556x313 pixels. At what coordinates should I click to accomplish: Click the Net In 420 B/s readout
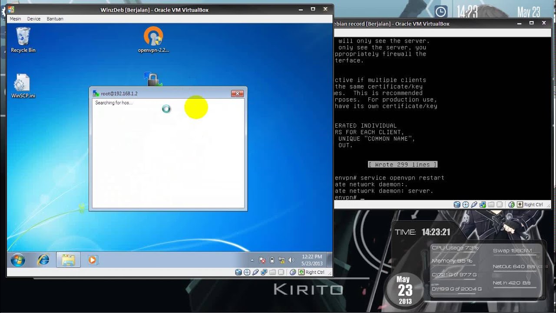click(512, 283)
